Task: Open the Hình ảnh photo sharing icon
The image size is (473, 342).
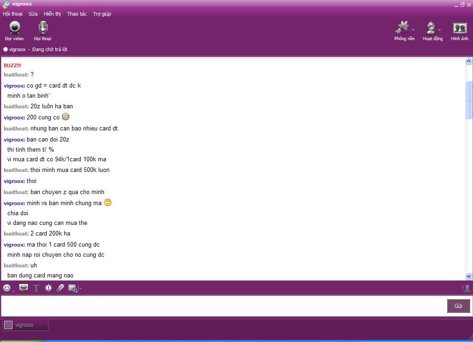Action: 460,28
